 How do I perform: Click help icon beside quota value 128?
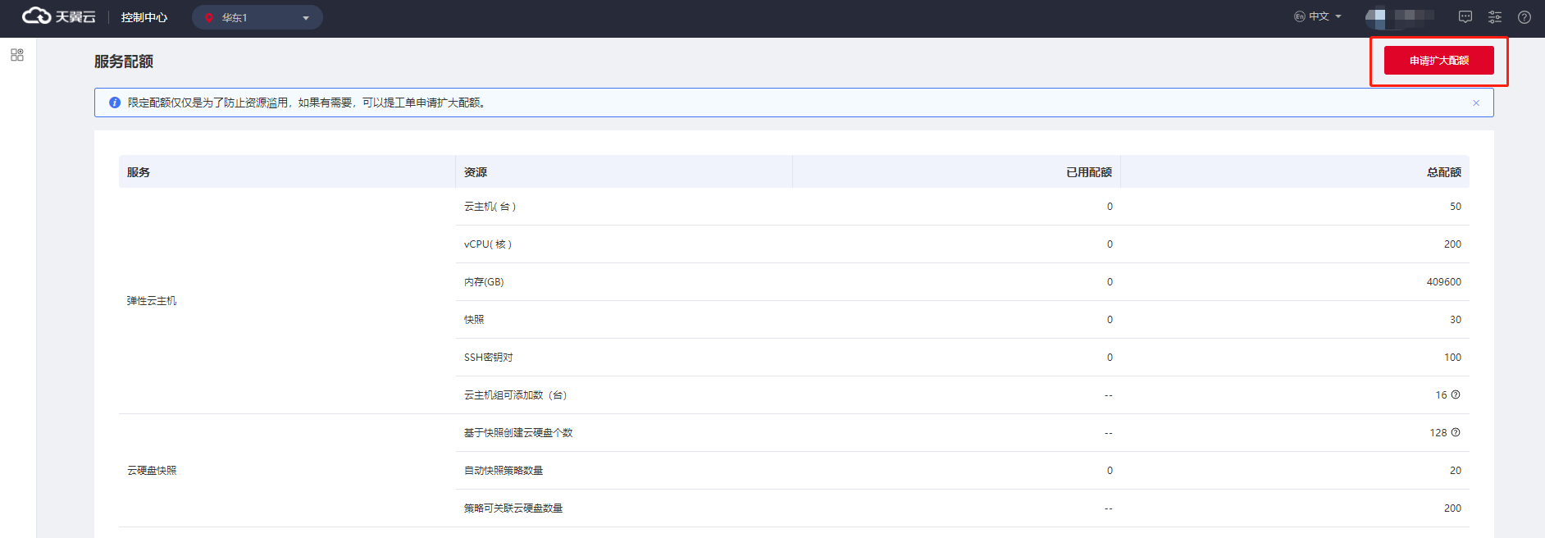click(x=1456, y=432)
